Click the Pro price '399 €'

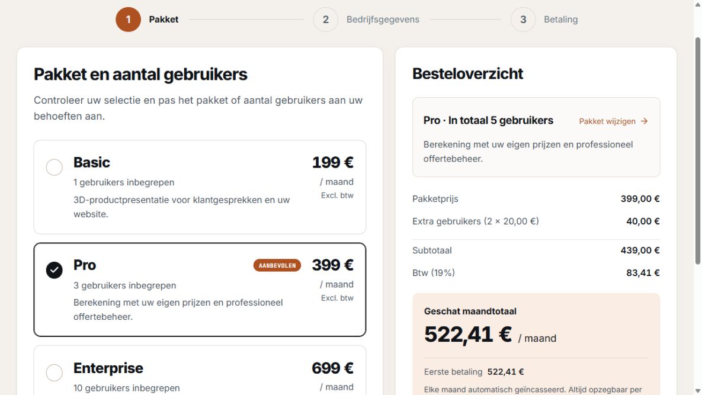[333, 265]
